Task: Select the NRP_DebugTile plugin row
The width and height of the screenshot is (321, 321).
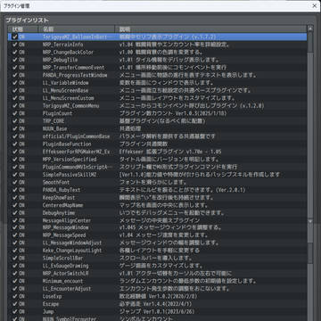Action: 158,60
